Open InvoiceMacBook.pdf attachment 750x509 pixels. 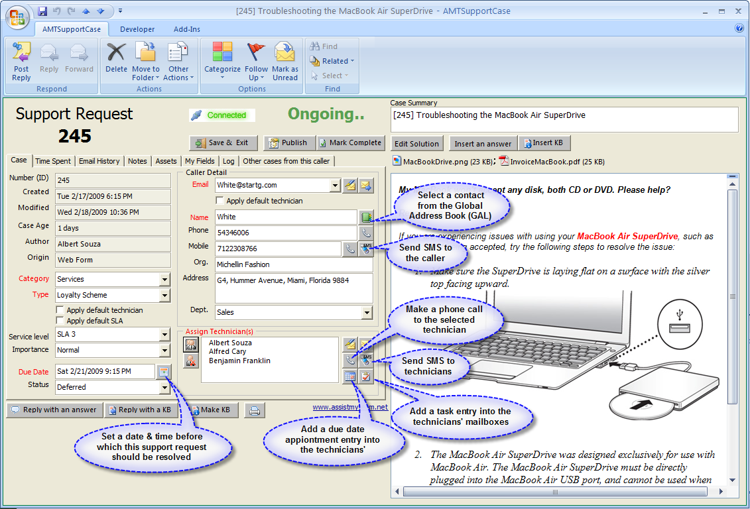pyautogui.click(x=552, y=162)
